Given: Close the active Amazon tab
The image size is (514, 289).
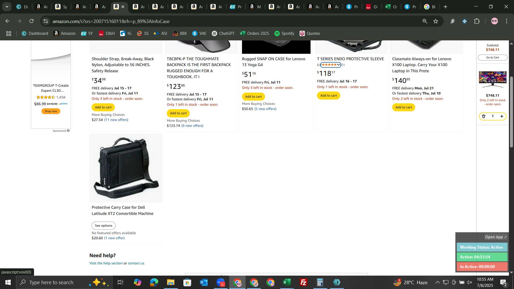Looking at the screenshot, I should [123, 7].
